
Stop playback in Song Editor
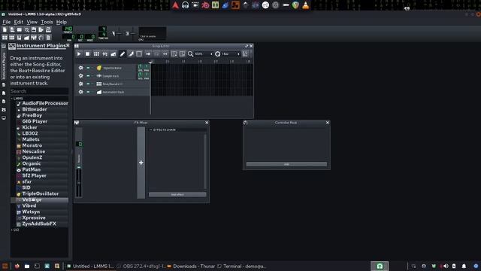[x=87, y=53]
